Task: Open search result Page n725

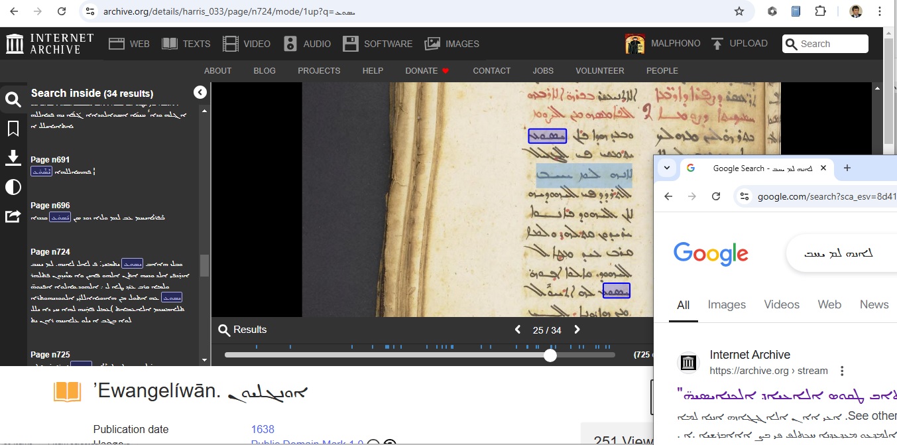Action: [x=50, y=355]
